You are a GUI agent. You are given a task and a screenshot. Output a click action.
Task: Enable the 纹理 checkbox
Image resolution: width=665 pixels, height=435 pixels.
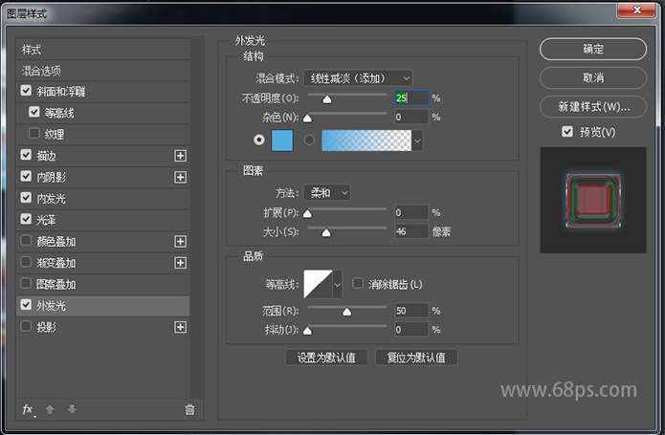point(35,134)
